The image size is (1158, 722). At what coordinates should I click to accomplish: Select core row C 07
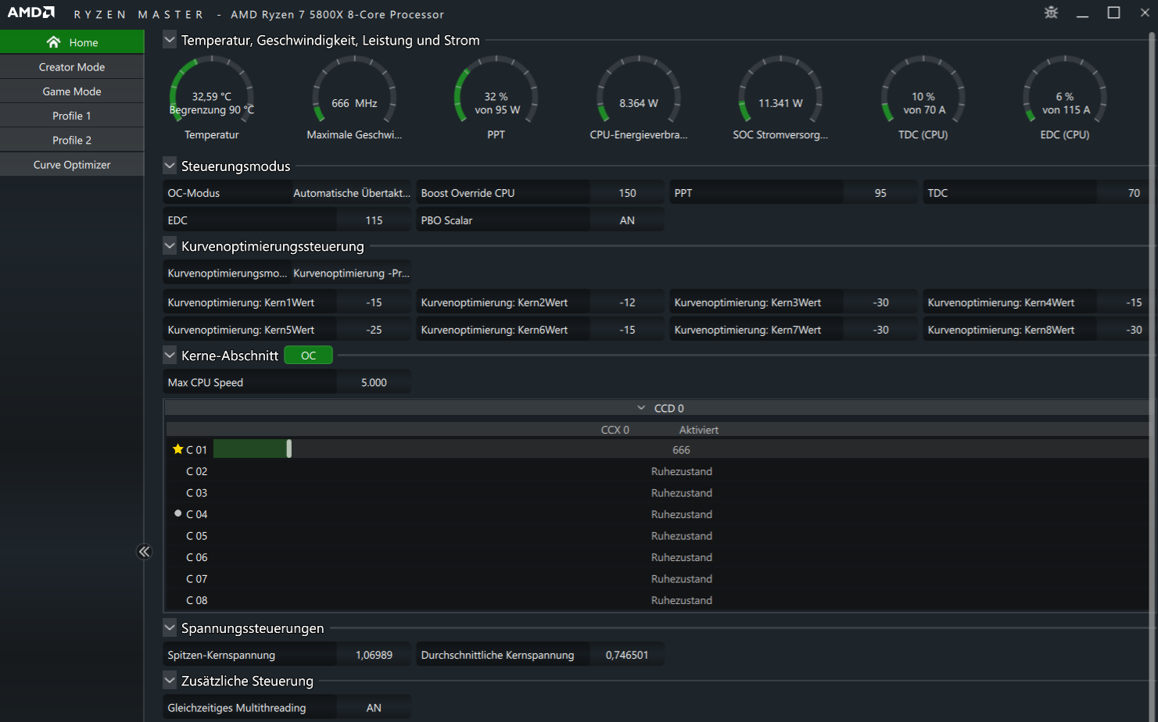point(657,579)
